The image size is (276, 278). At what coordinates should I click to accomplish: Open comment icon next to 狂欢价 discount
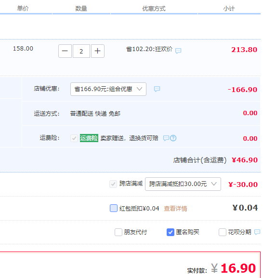178,51
